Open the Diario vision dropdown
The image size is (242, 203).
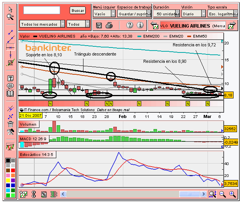pyautogui.click(x=194, y=14)
